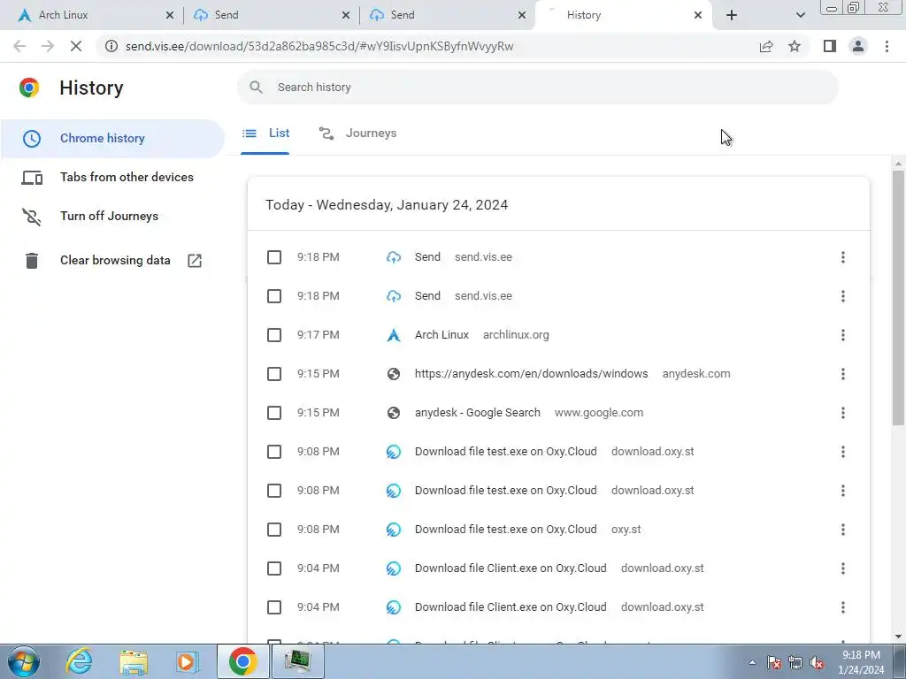
Task: Open the Arch Linux history link
Action: [441, 335]
